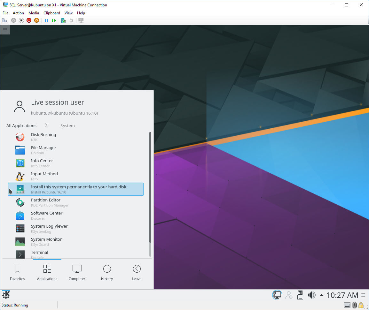The height and width of the screenshot is (310, 369).
Task: Click the KDE application launcher button
Action: click(6, 295)
